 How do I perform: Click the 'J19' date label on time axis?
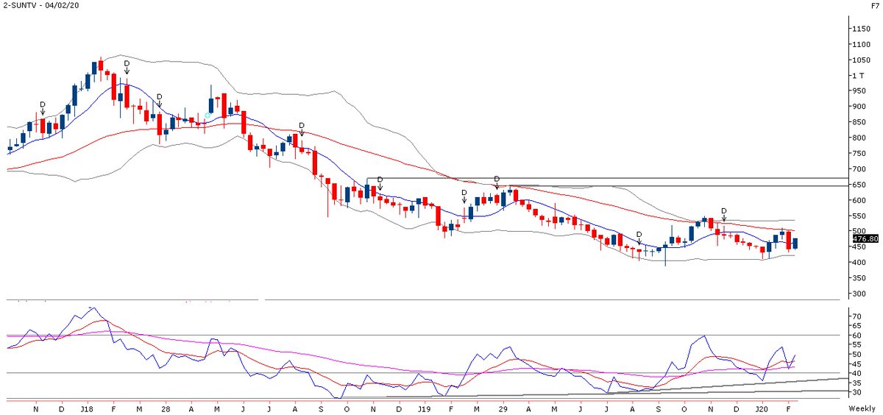coord(425,408)
